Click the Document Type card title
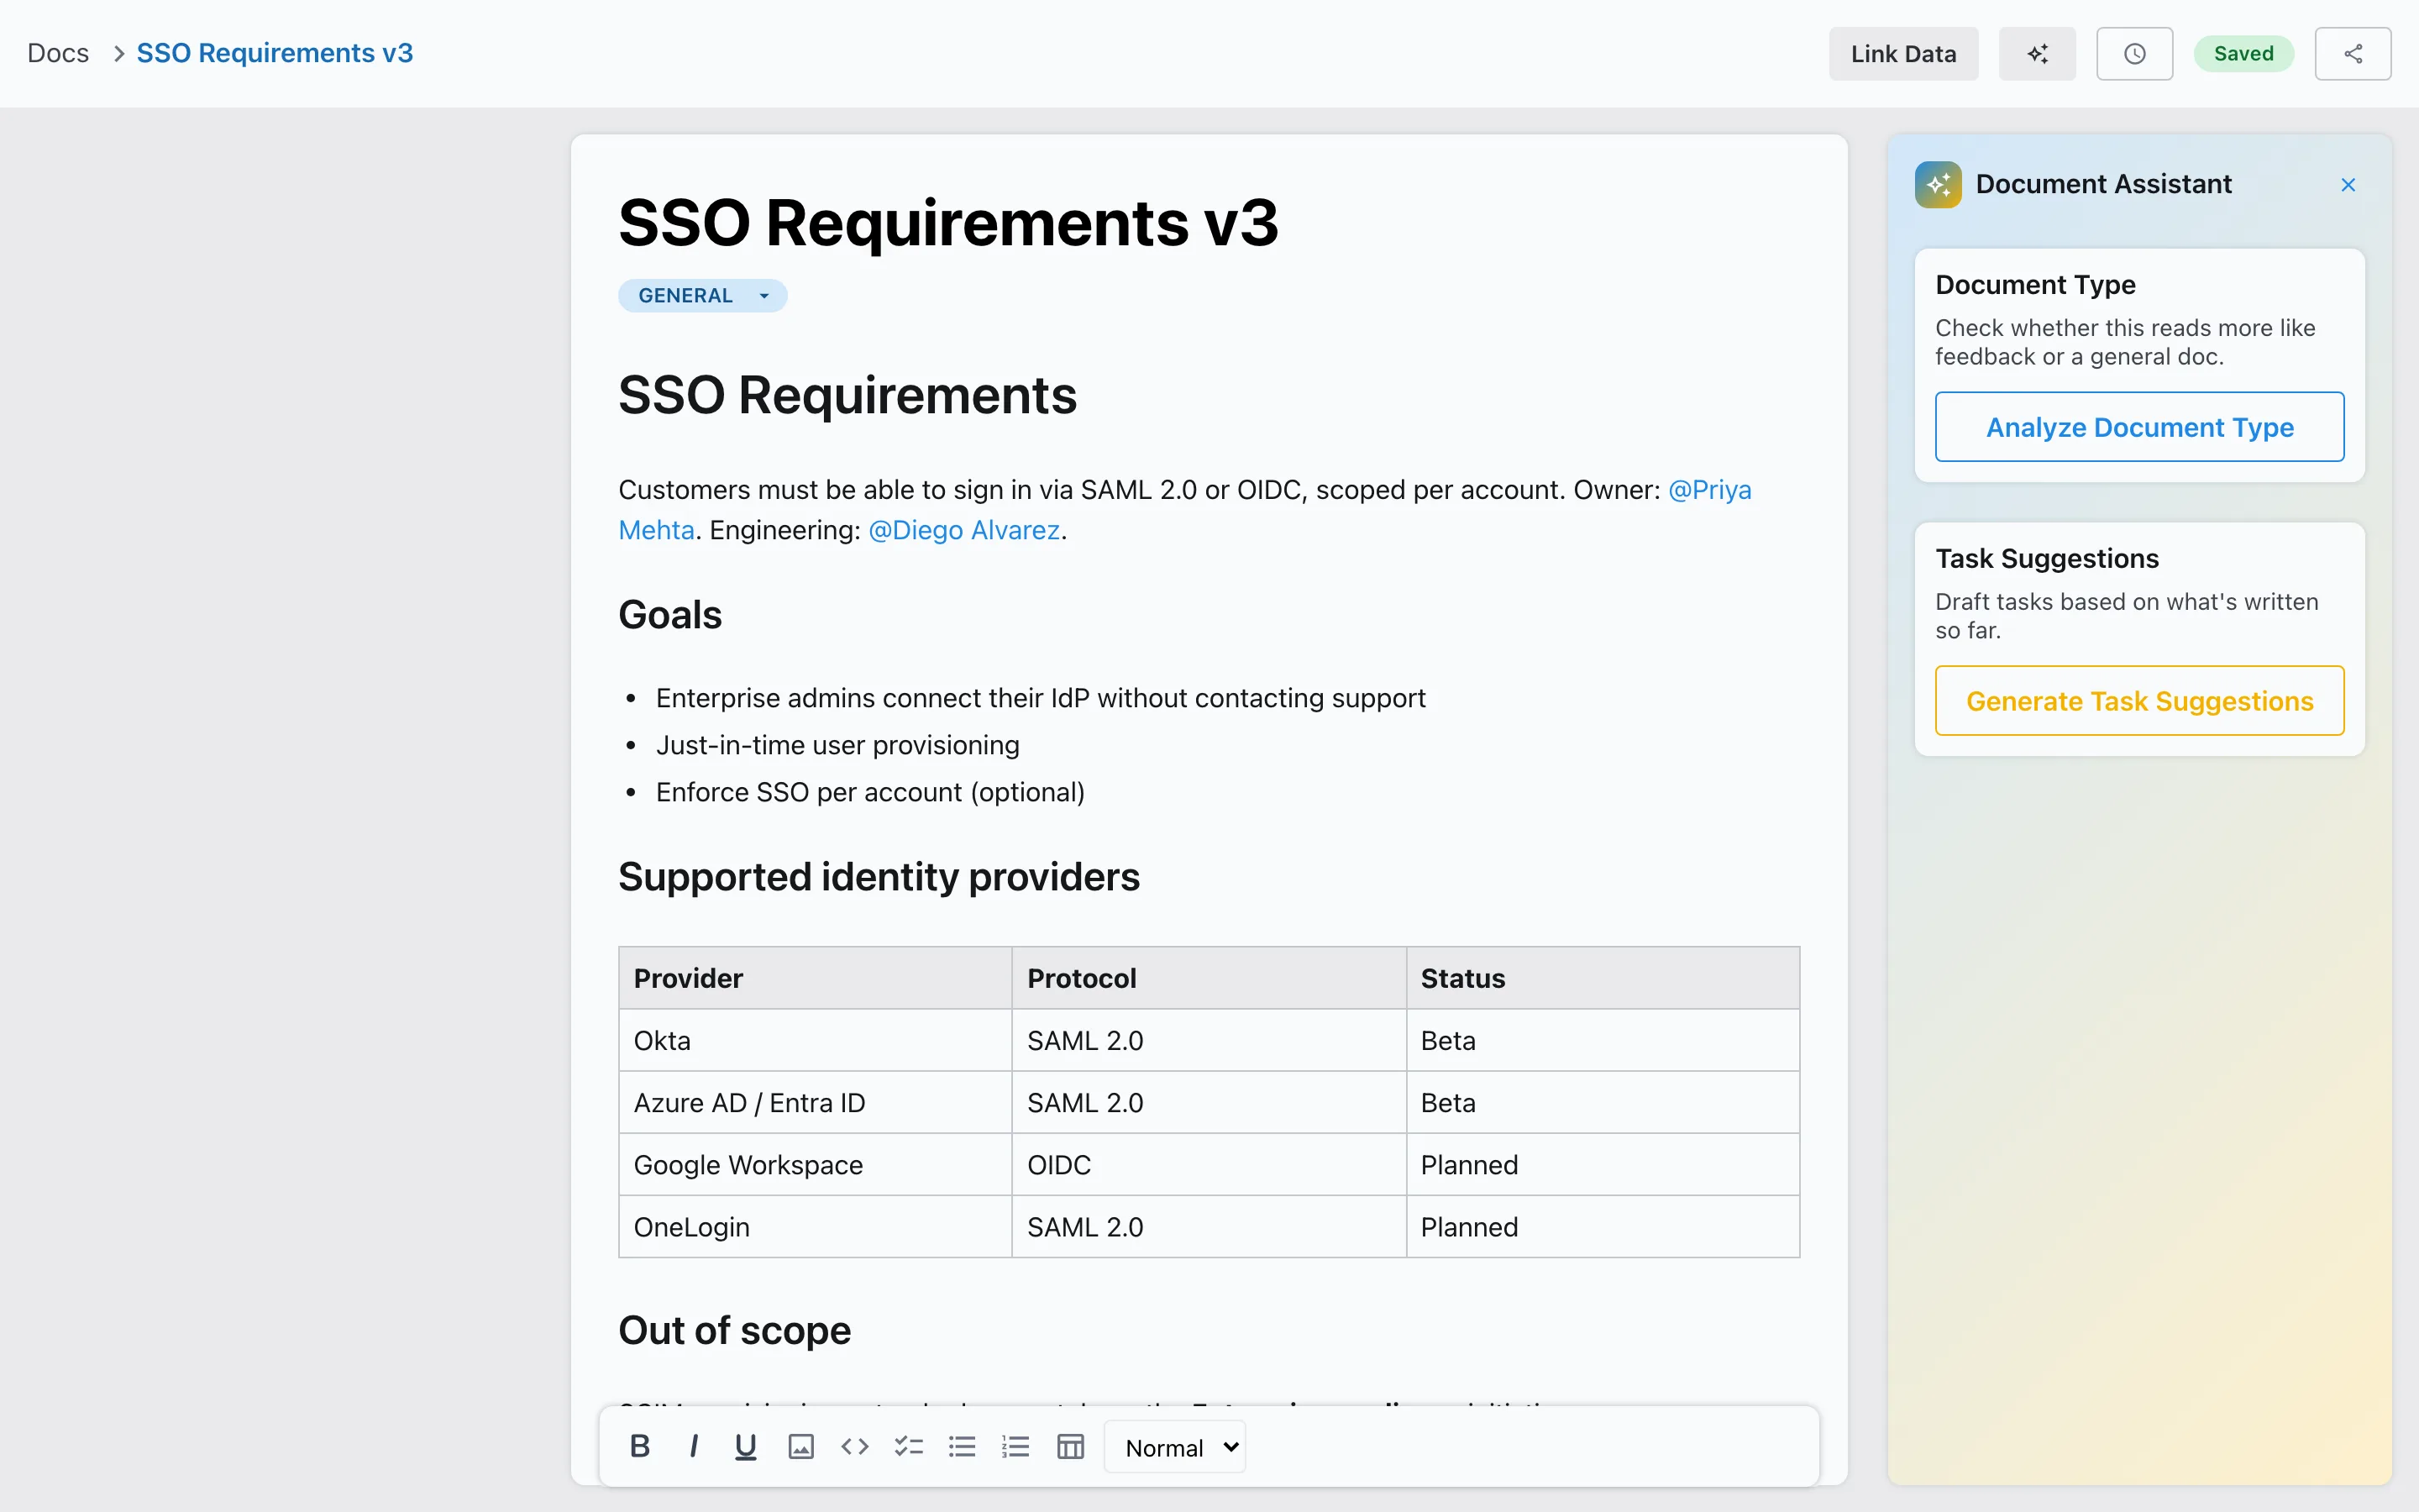Screen dimensions: 2419x1512 tap(2035, 285)
